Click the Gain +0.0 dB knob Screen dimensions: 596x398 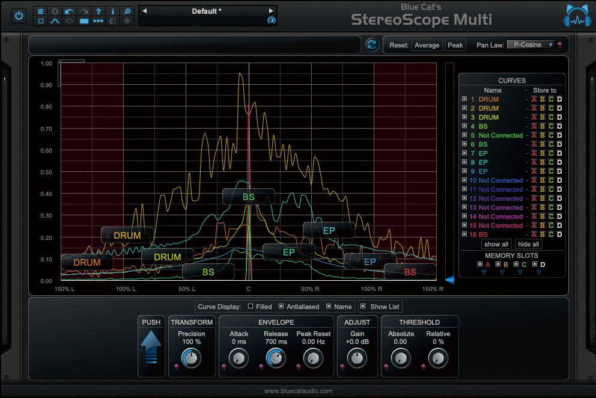pyautogui.click(x=357, y=358)
